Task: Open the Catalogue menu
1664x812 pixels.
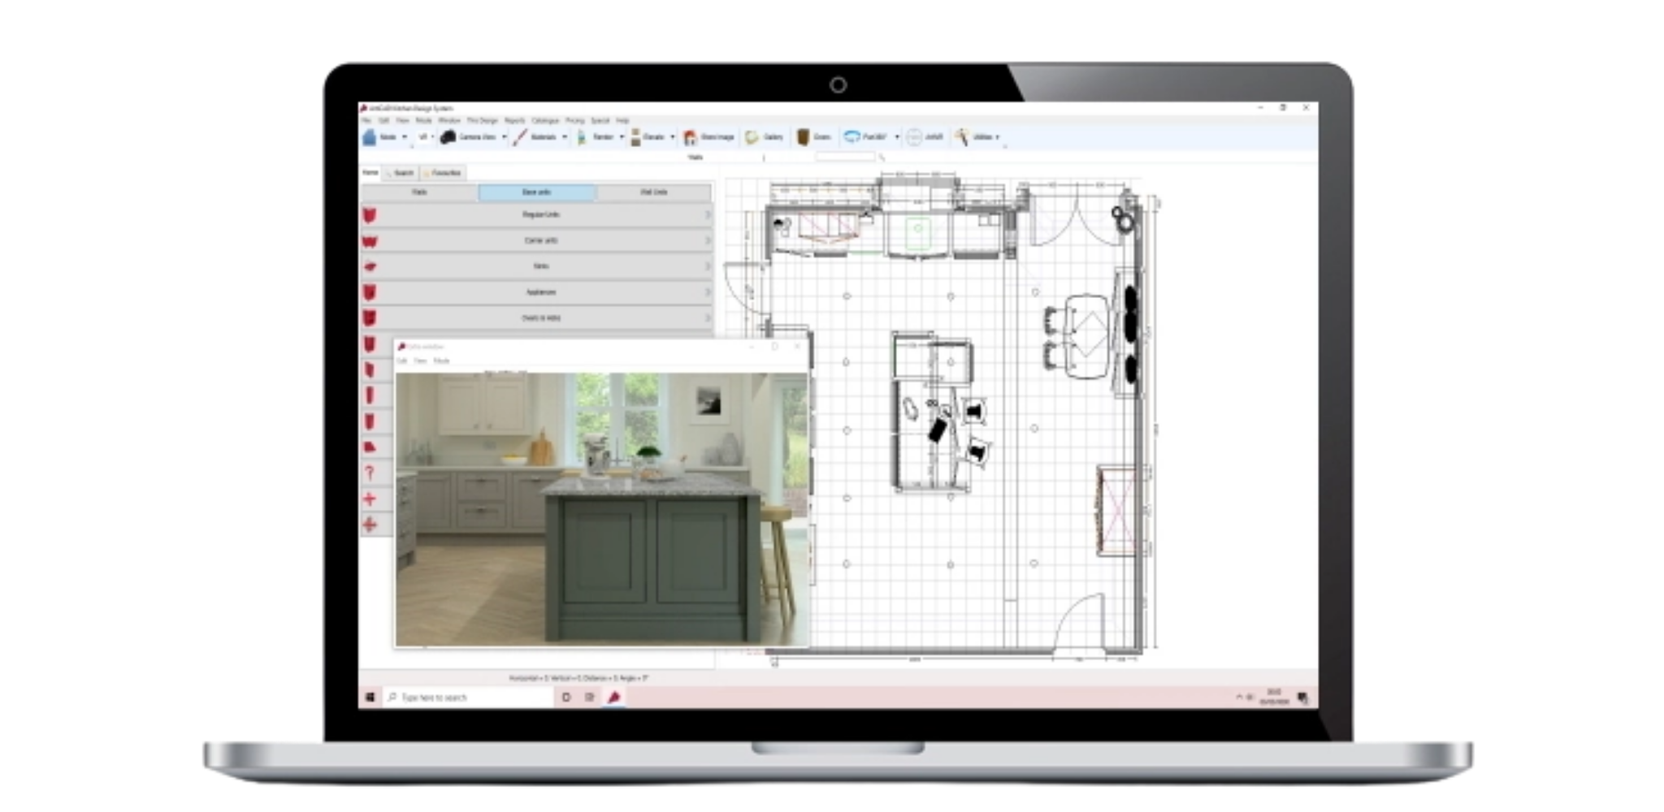Action: pyautogui.click(x=545, y=120)
